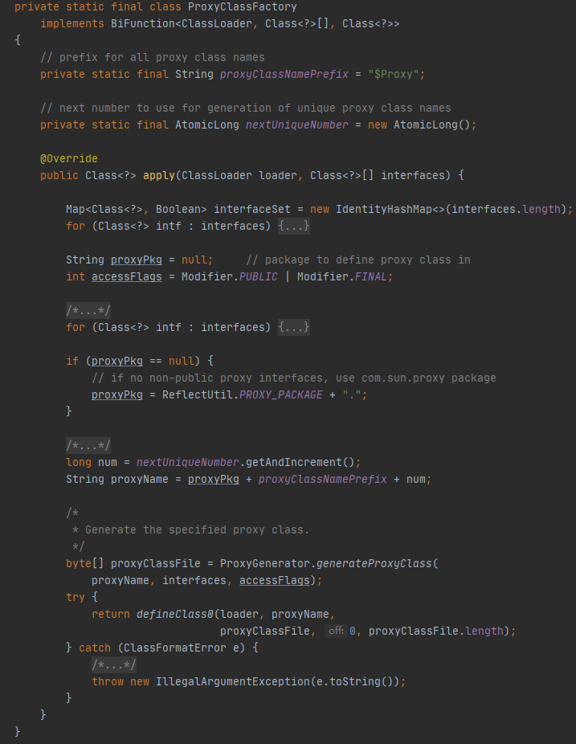The width and height of the screenshot is (576, 744).
Task: Click the try keyword
Action: [x=76, y=598]
